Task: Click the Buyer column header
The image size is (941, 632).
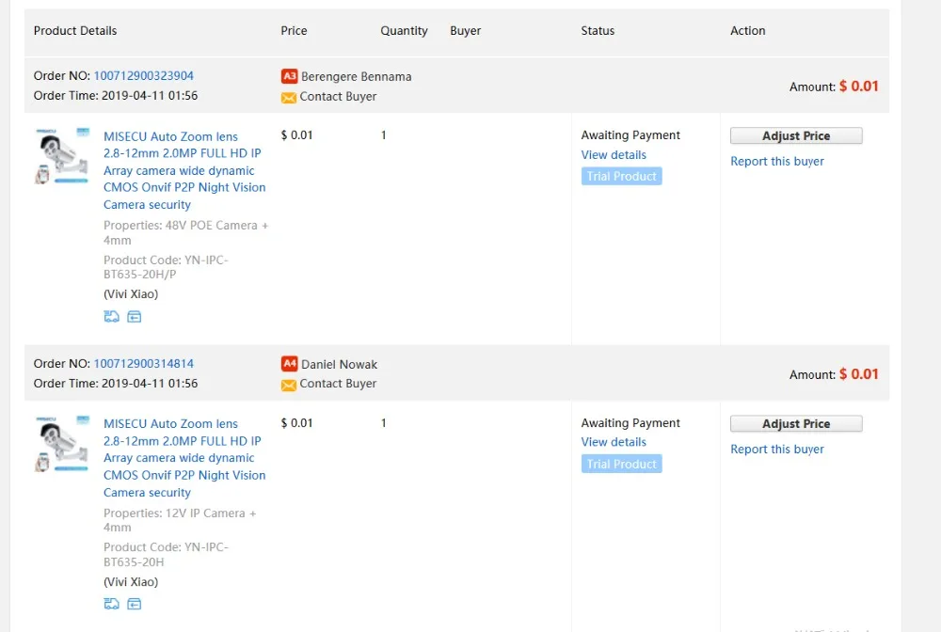Action: coord(465,31)
